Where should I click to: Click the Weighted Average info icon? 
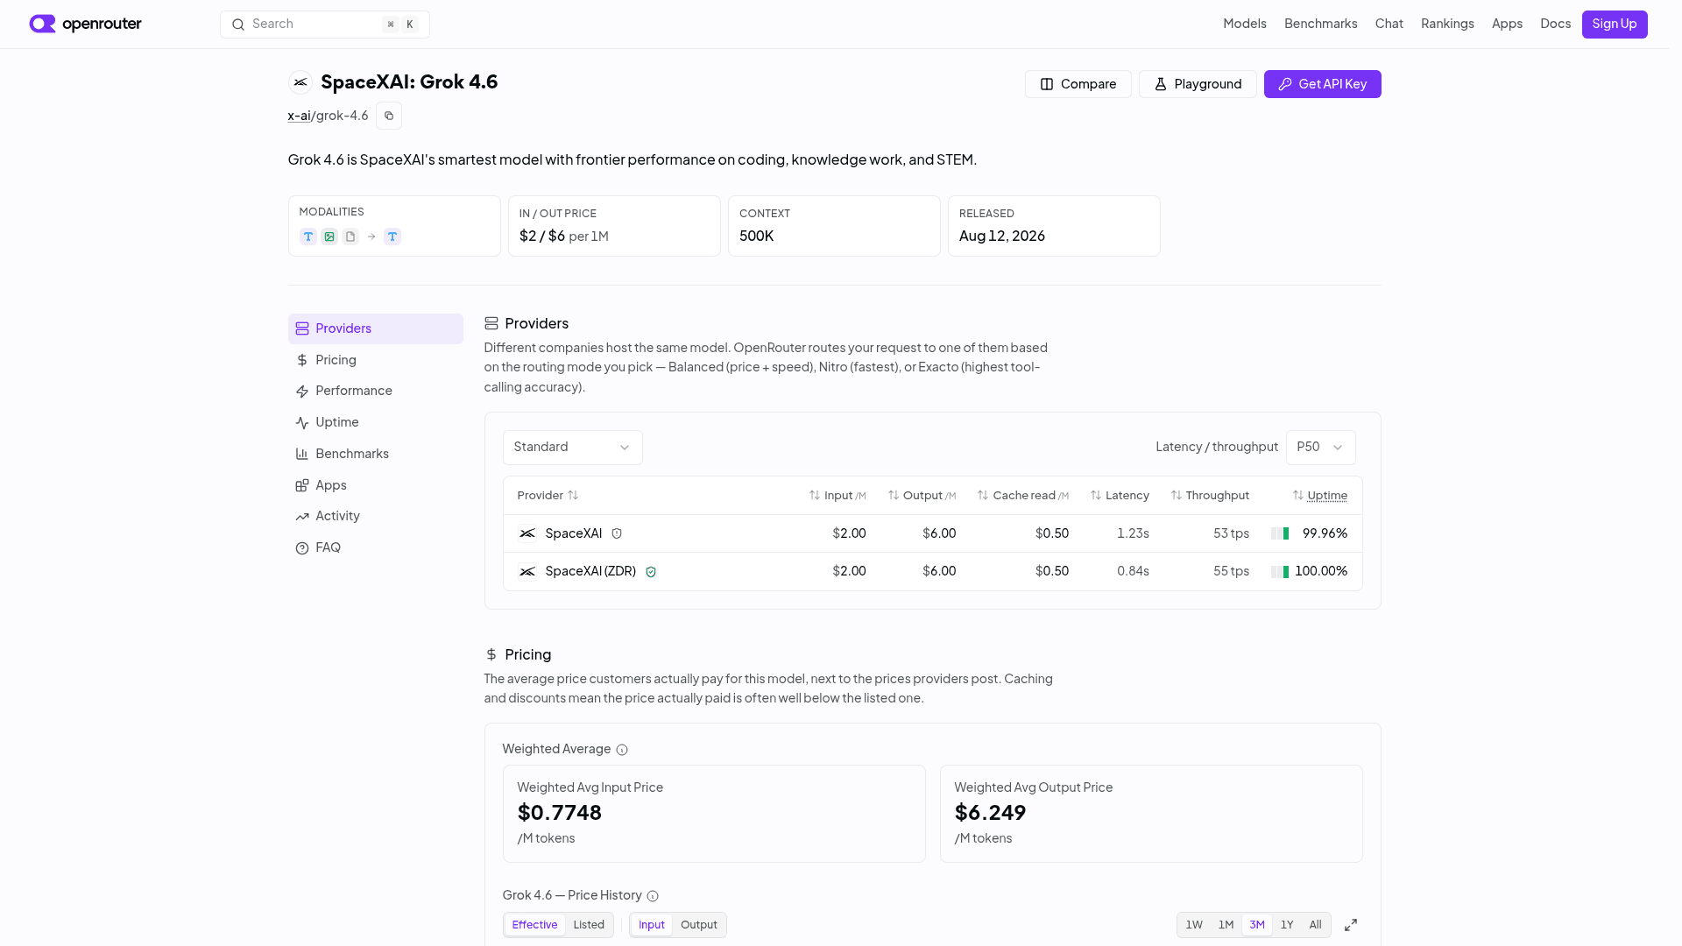pos(622,750)
